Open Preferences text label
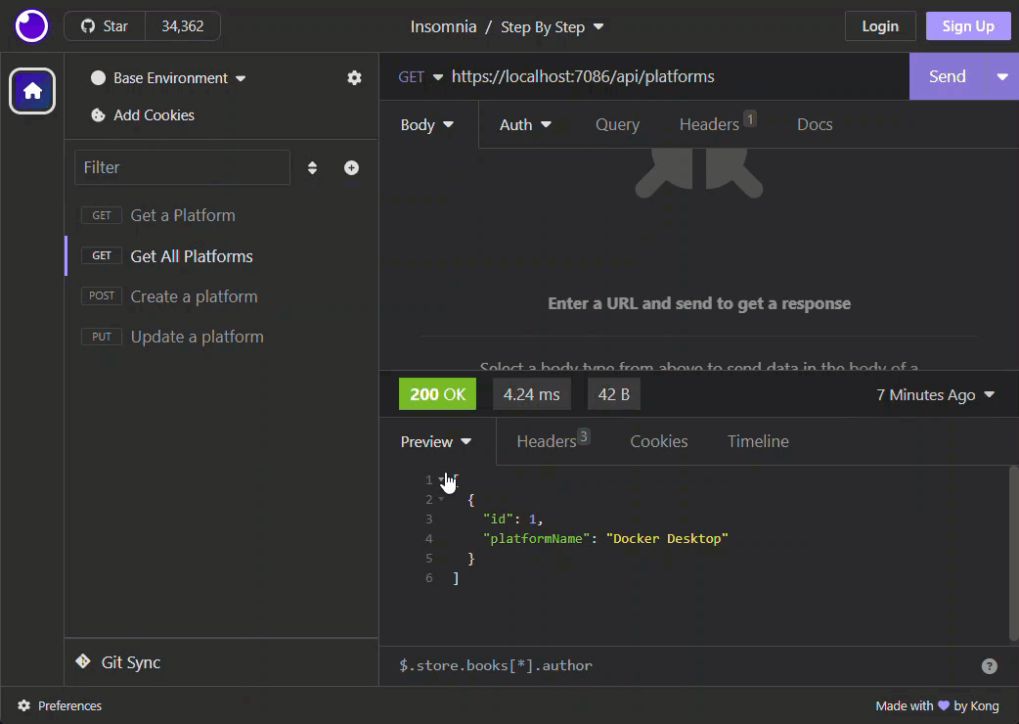 click(x=69, y=705)
